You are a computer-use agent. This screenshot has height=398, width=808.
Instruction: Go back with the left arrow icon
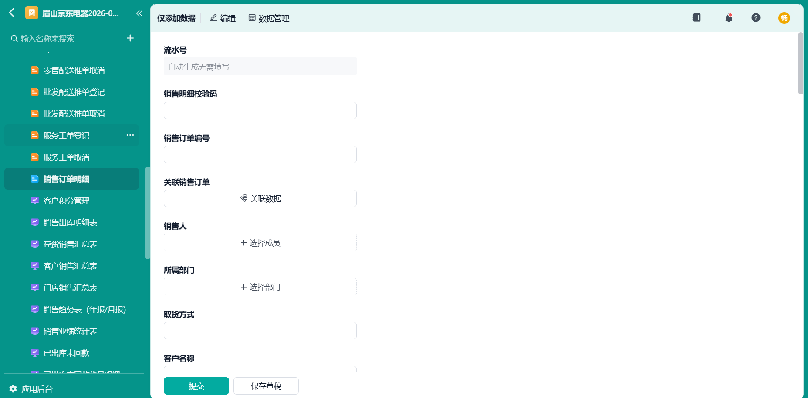(12, 13)
